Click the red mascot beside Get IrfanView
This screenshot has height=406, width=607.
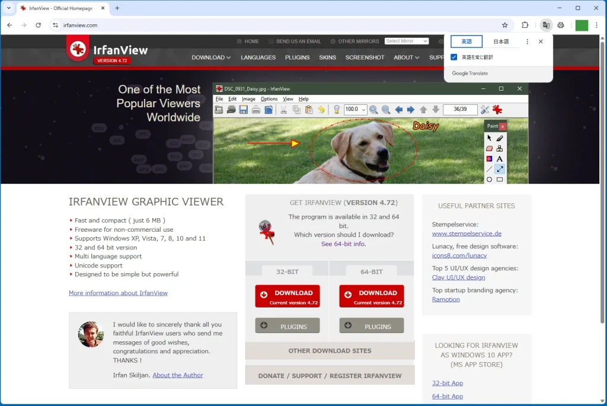tap(267, 232)
